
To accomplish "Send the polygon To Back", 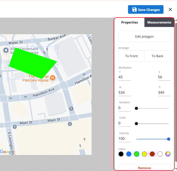I will [157, 56].
